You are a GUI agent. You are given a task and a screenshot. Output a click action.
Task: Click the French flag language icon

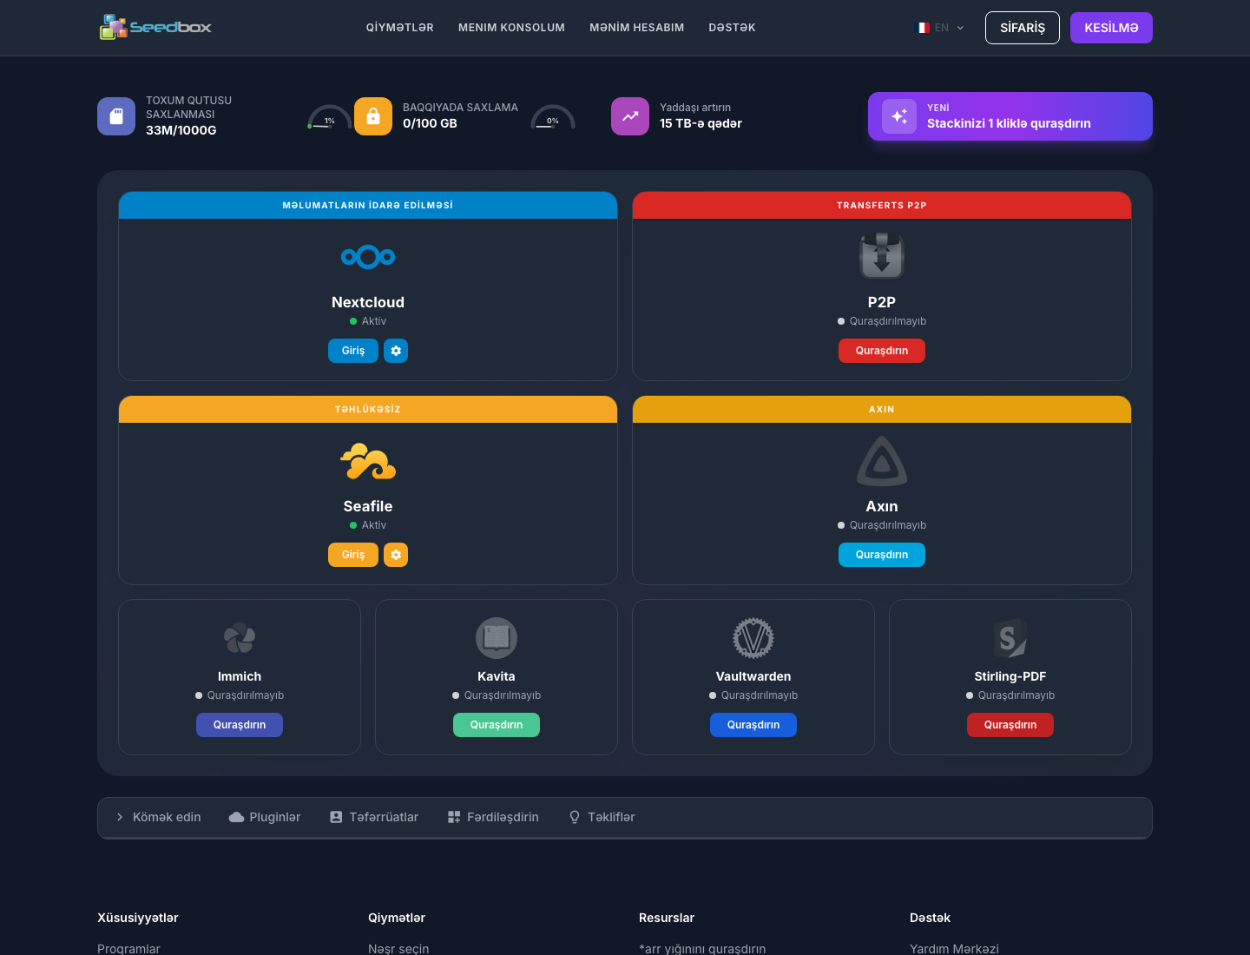[924, 28]
